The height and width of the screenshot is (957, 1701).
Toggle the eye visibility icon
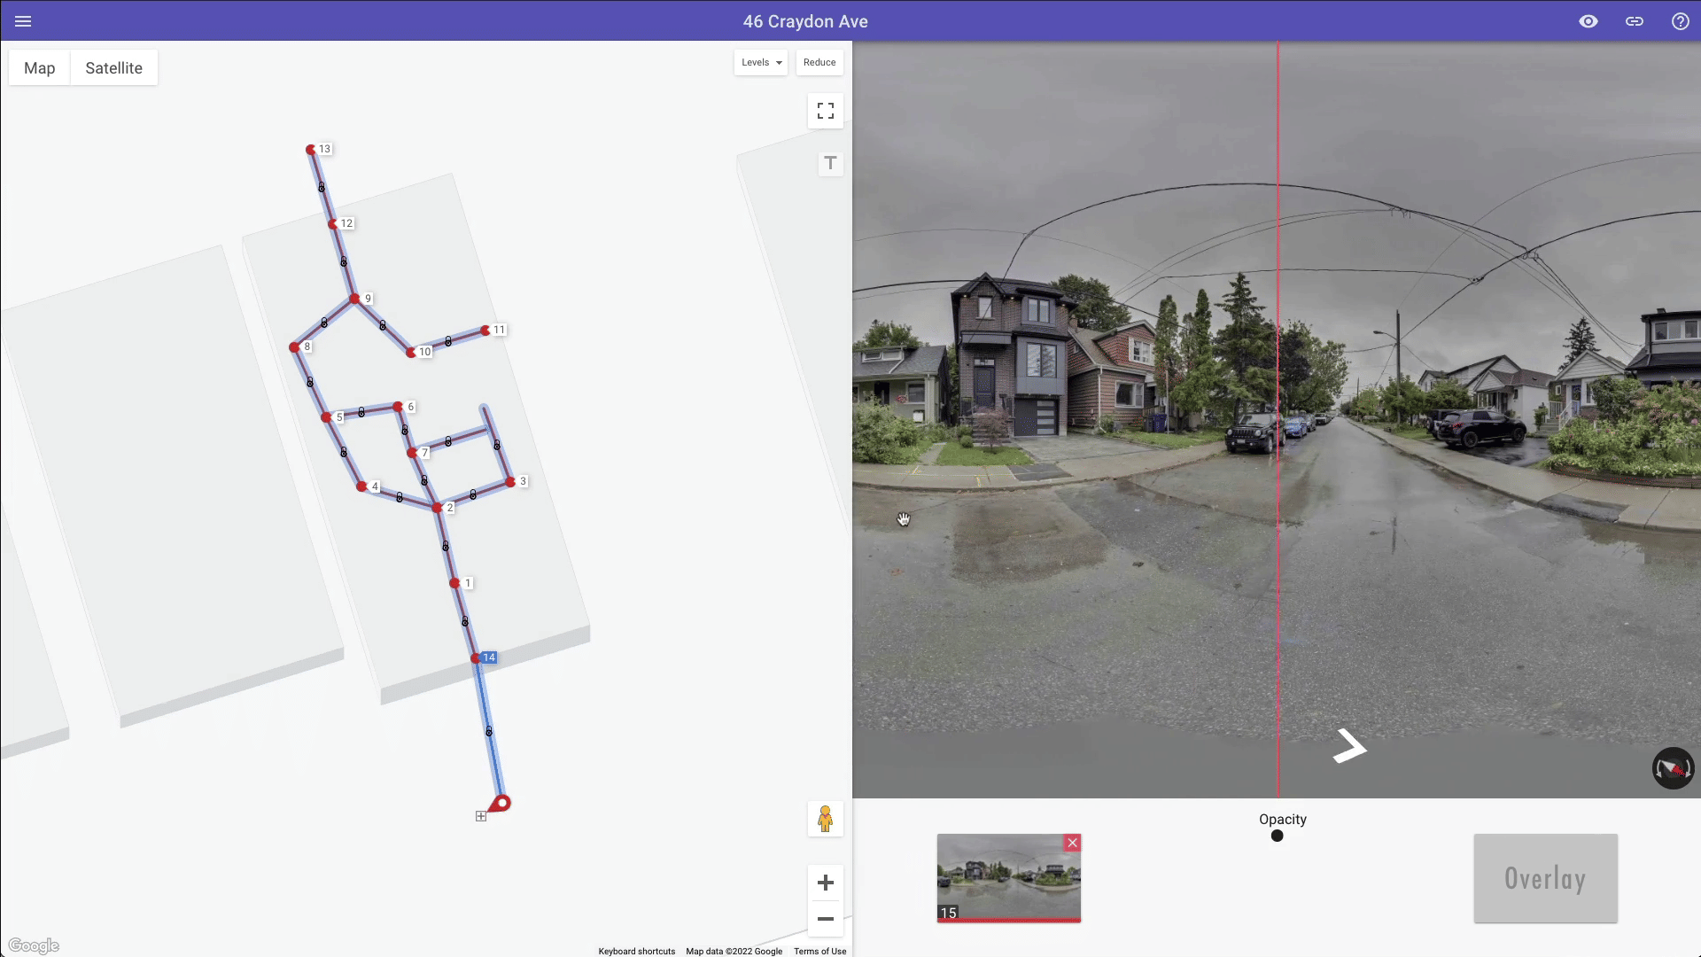point(1588,21)
